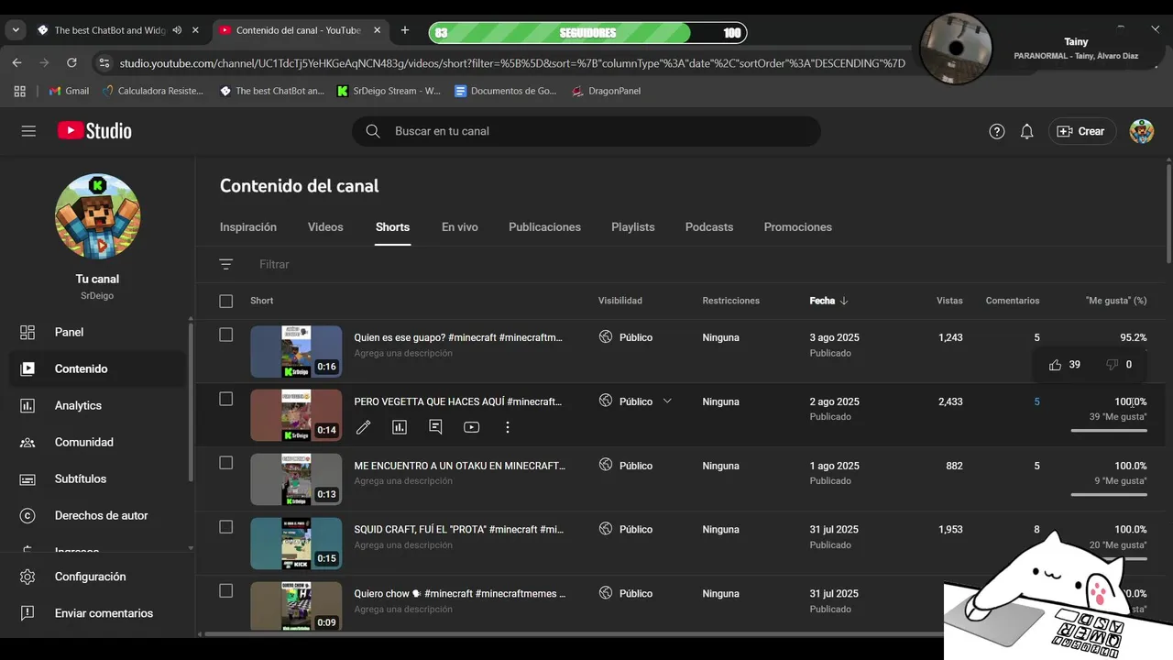Click the search magnifier icon

pyautogui.click(x=373, y=131)
